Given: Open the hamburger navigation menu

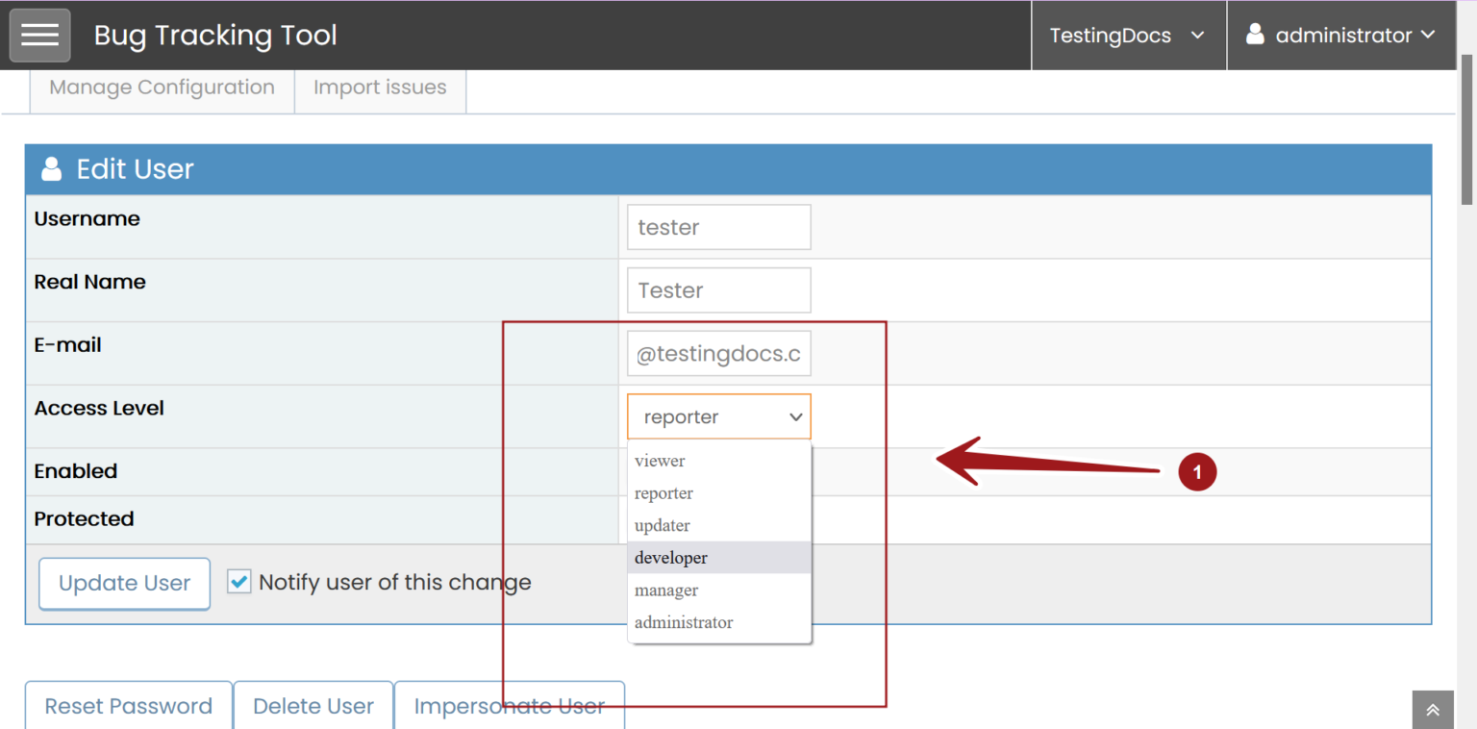Looking at the screenshot, I should [x=39, y=35].
